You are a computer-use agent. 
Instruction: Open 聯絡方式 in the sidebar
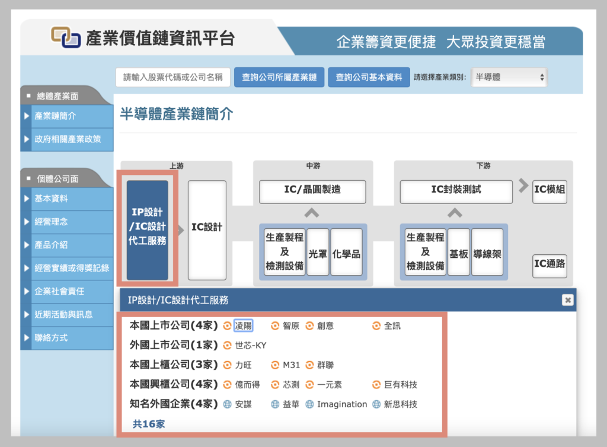click(x=67, y=338)
